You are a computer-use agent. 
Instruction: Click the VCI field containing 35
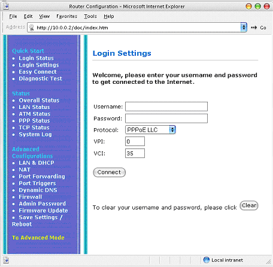(x=135, y=153)
